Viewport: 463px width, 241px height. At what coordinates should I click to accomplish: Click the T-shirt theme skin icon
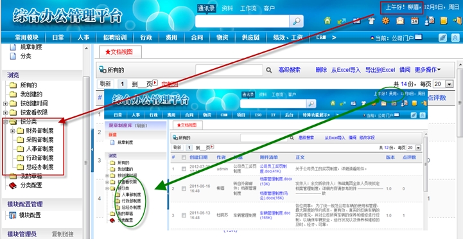(x=371, y=21)
